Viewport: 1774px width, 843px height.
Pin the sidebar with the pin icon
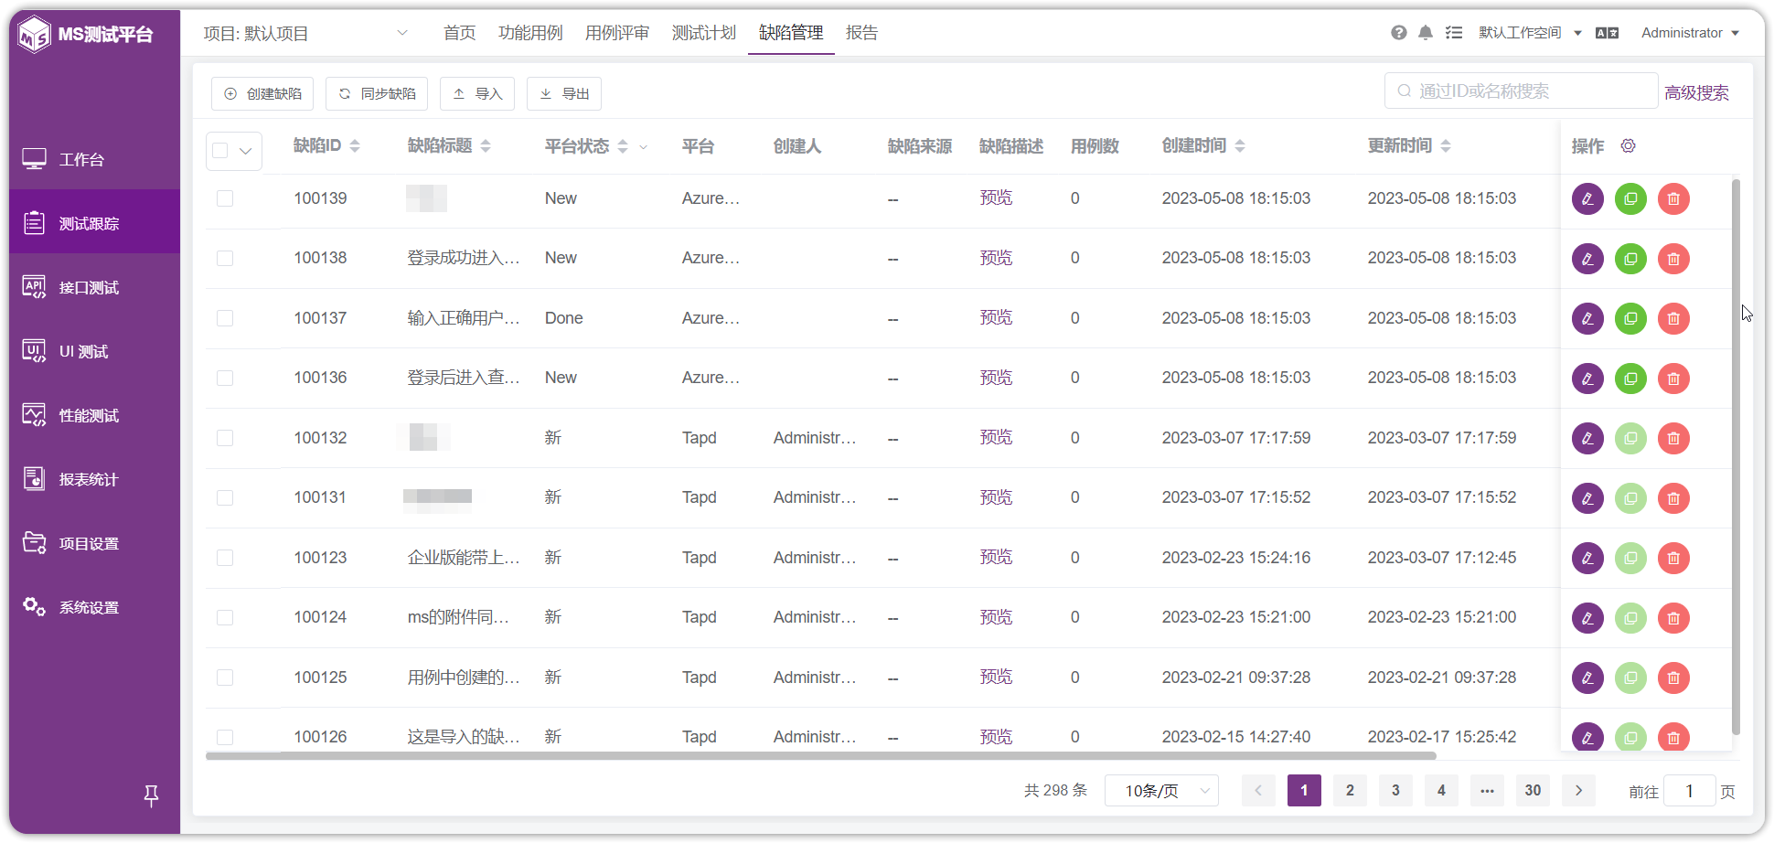coord(152,795)
